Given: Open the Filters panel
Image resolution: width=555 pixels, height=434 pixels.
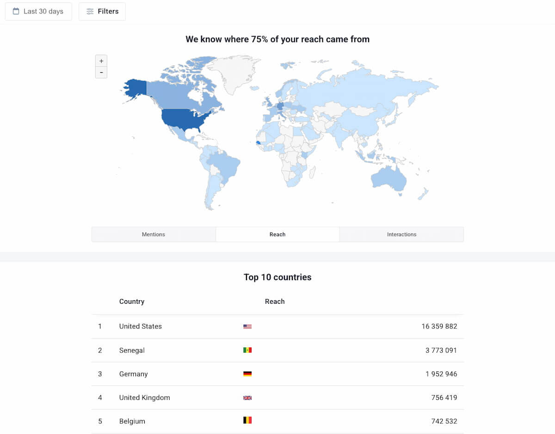Looking at the screenshot, I should point(102,11).
